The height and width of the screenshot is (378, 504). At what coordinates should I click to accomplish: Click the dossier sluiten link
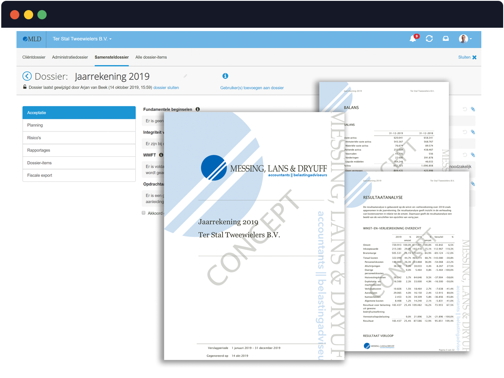pos(166,88)
